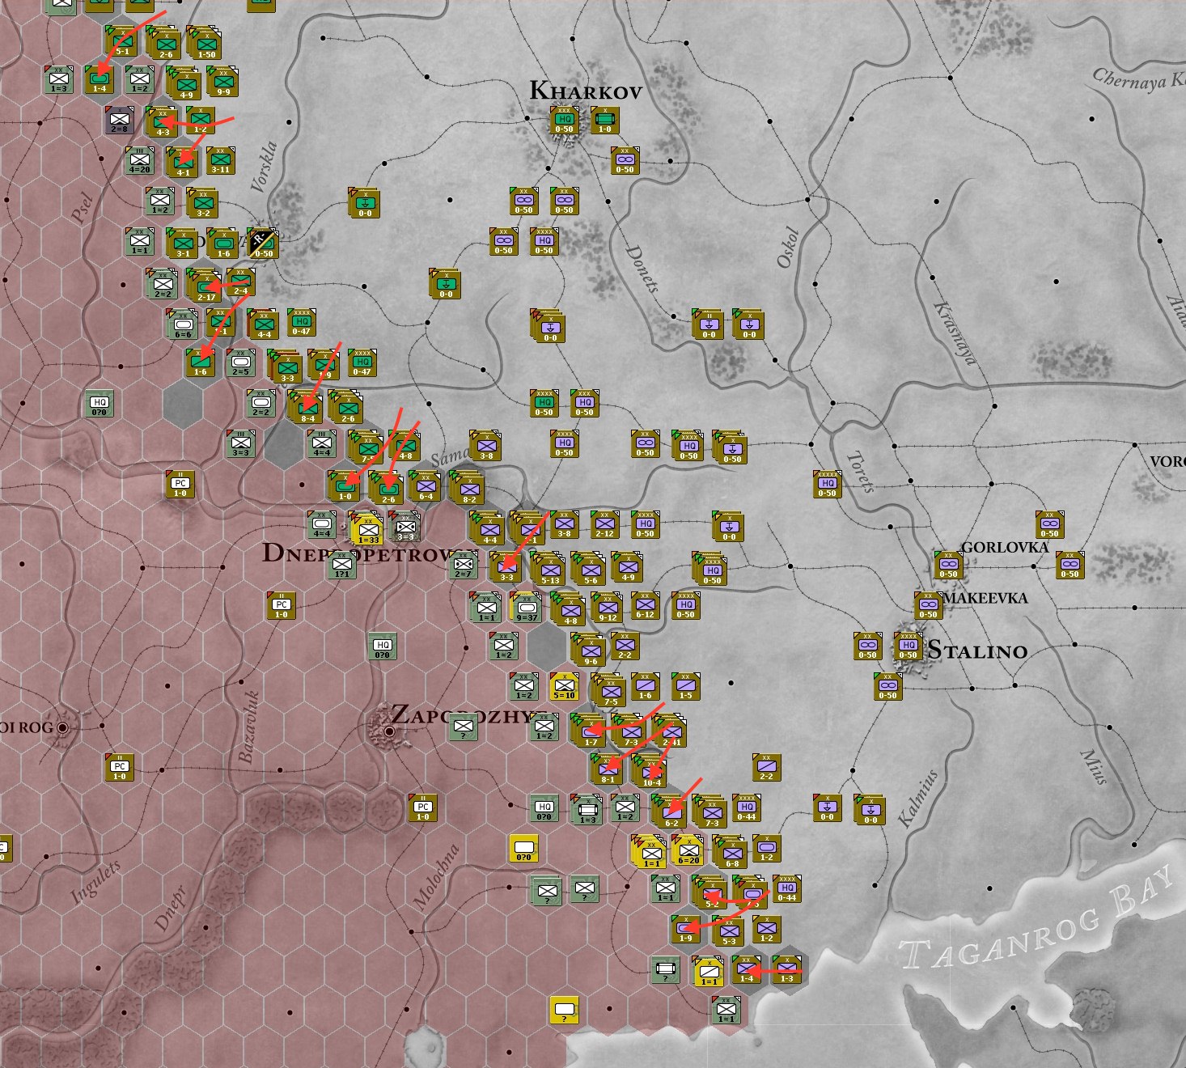Viewport: 1186px width, 1068px height.
Task: Select the purple 10-4 infantry stack
Action: (x=650, y=770)
